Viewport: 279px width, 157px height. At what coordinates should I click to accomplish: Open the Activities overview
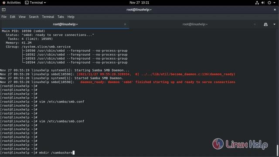point(12,3)
